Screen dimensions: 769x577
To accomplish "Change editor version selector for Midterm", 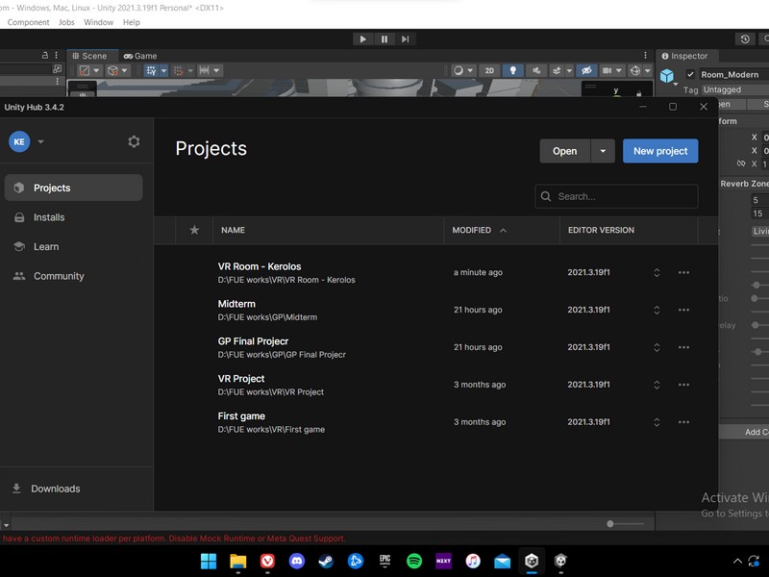I will 657,310.
